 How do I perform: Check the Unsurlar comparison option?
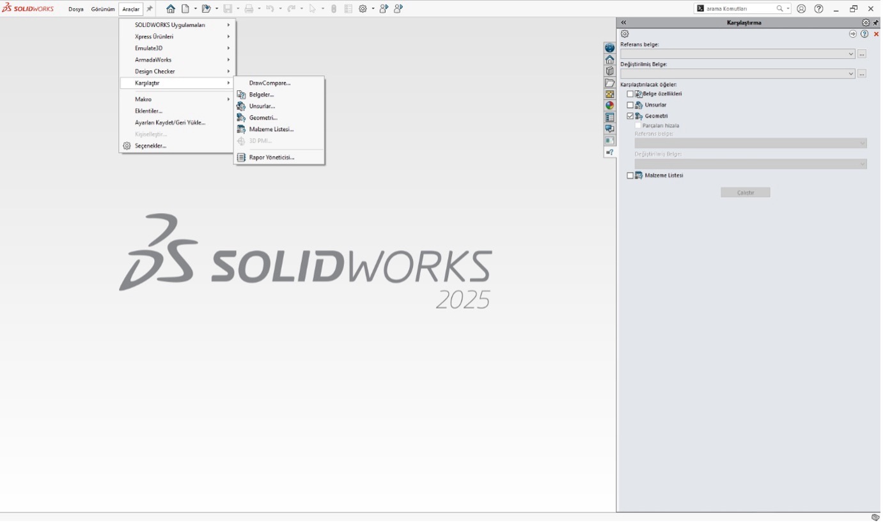pyautogui.click(x=630, y=104)
